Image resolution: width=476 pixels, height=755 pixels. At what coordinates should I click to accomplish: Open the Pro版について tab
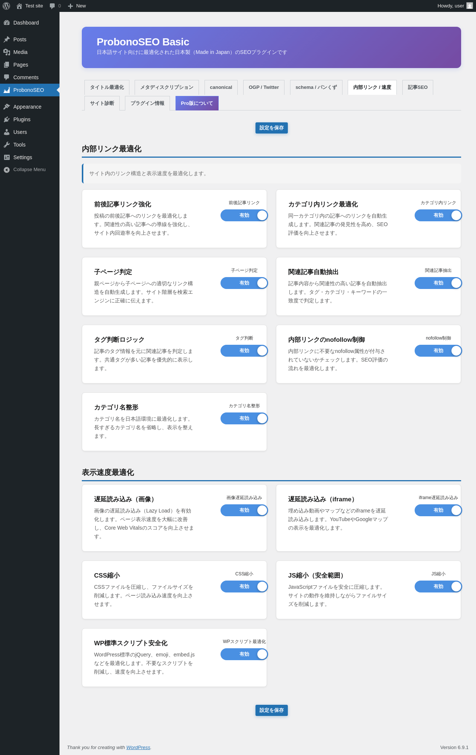click(197, 103)
